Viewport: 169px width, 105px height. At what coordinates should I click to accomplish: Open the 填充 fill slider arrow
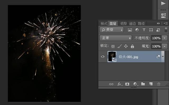pos(165,46)
